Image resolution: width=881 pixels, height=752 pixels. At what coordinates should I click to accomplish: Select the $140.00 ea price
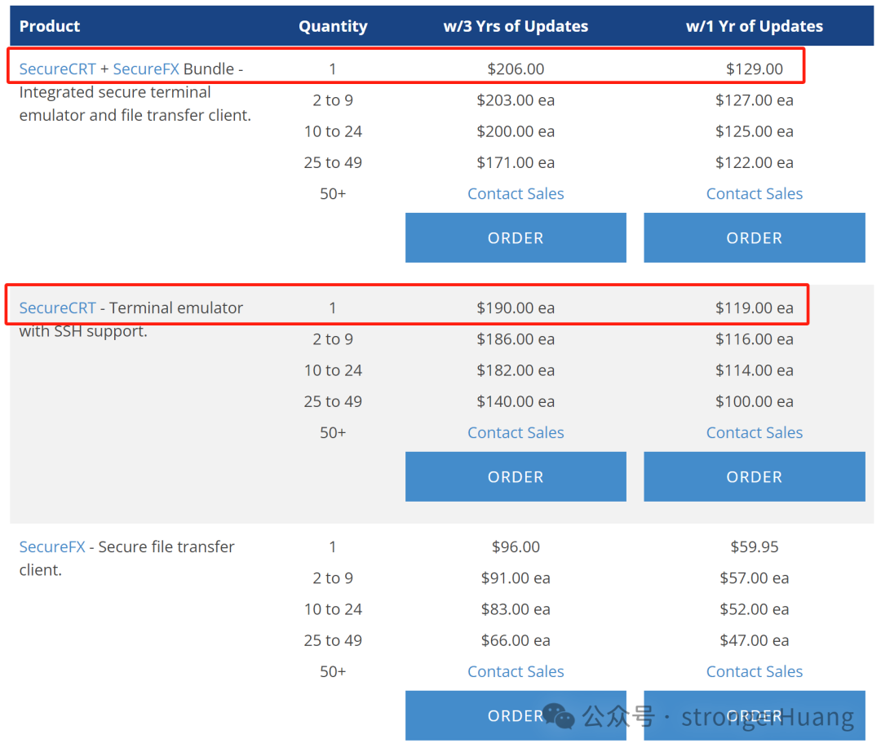coord(516,401)
